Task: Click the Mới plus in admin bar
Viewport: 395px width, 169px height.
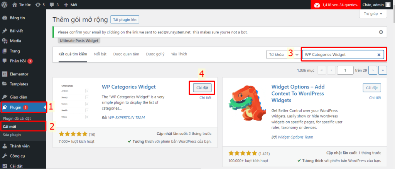Action: pyautogui.click(x=70, y=5)
